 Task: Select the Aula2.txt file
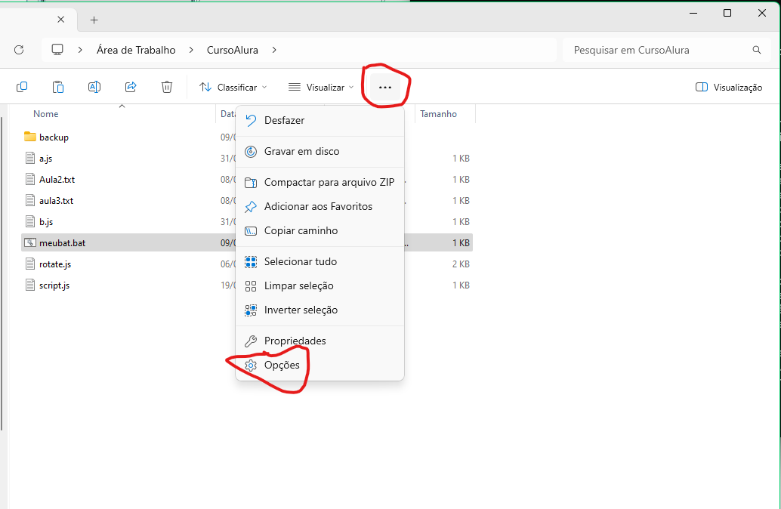[x=57, y=180]
